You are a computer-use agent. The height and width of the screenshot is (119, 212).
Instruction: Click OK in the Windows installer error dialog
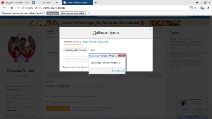click(118, 70)
